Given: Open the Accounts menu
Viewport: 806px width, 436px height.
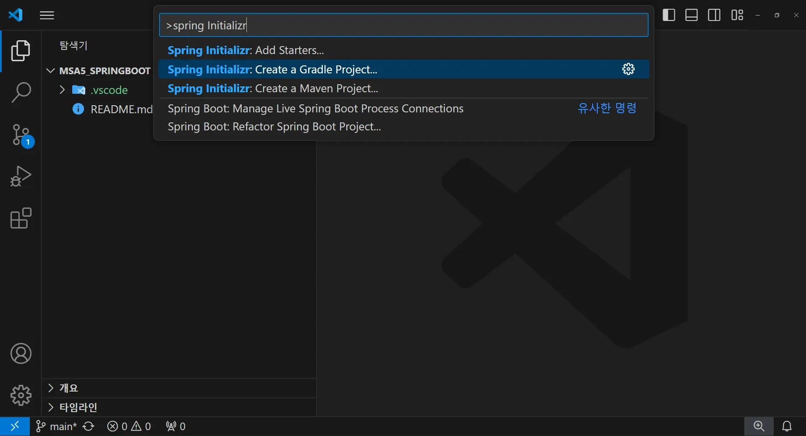Looking at the screenshot, I should pyautogui.click(x=21, y=353).
